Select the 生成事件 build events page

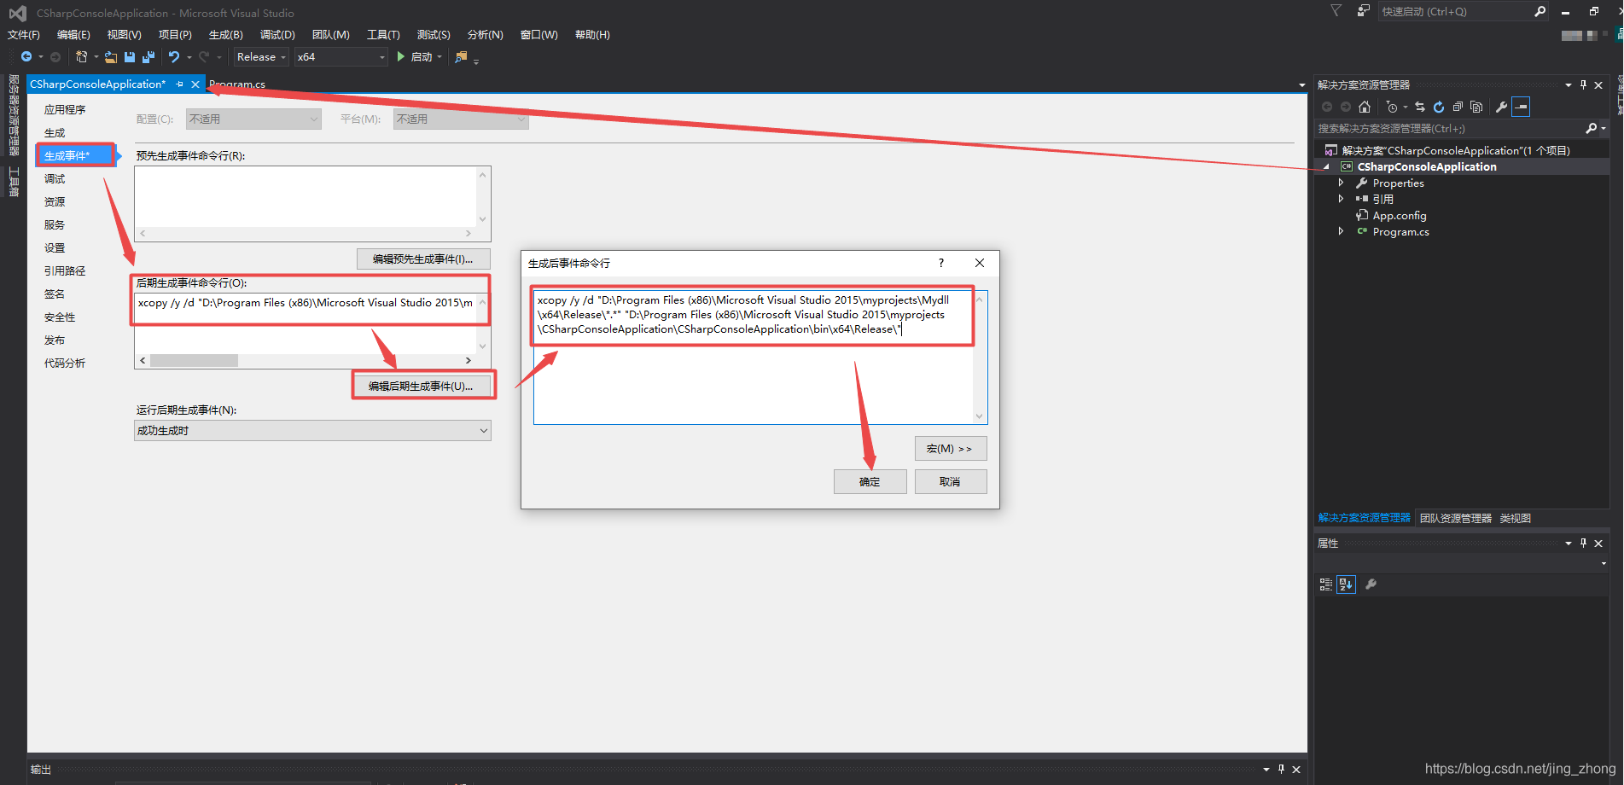tap(74, 155)
